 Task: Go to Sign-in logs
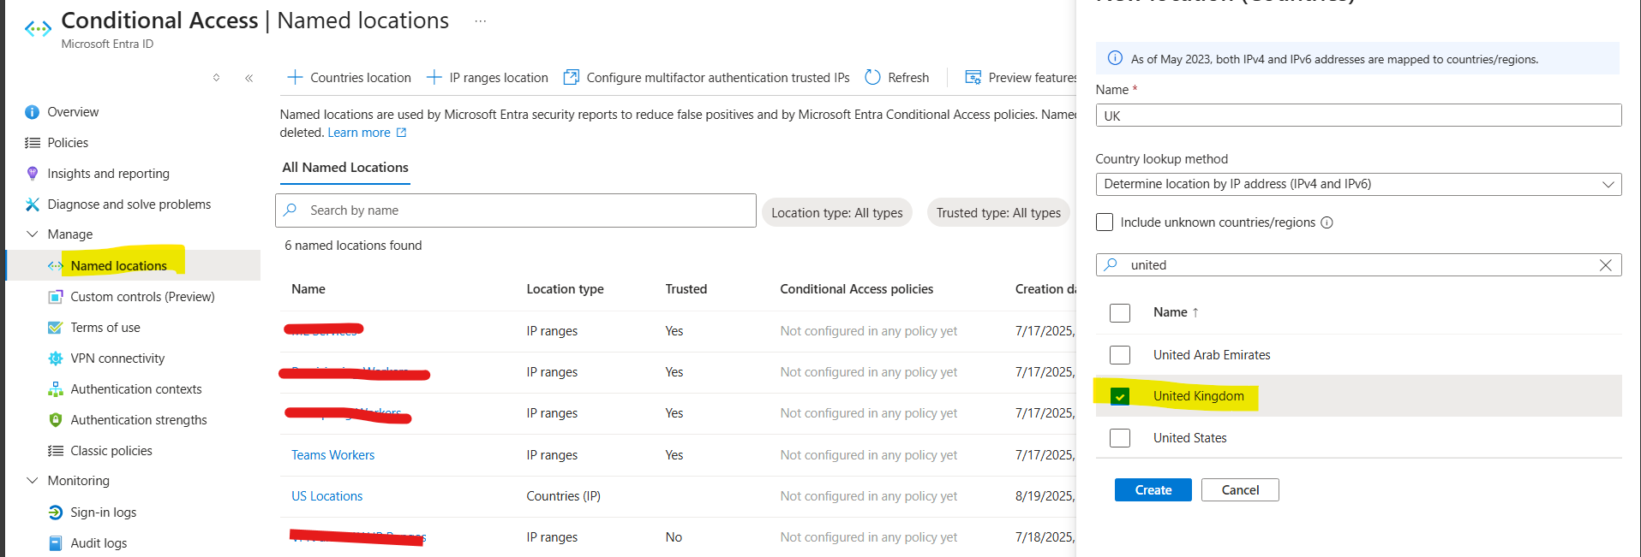pos(104,513)
